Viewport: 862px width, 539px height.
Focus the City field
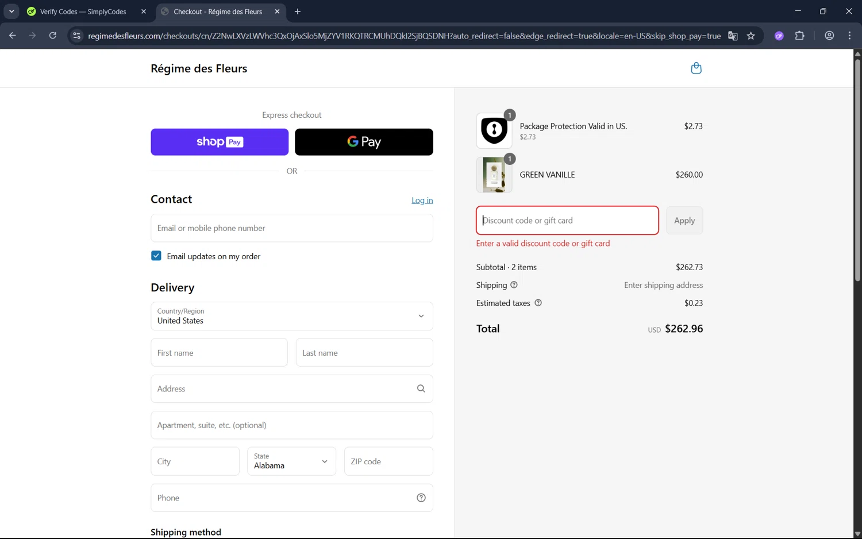pos(195,461)
